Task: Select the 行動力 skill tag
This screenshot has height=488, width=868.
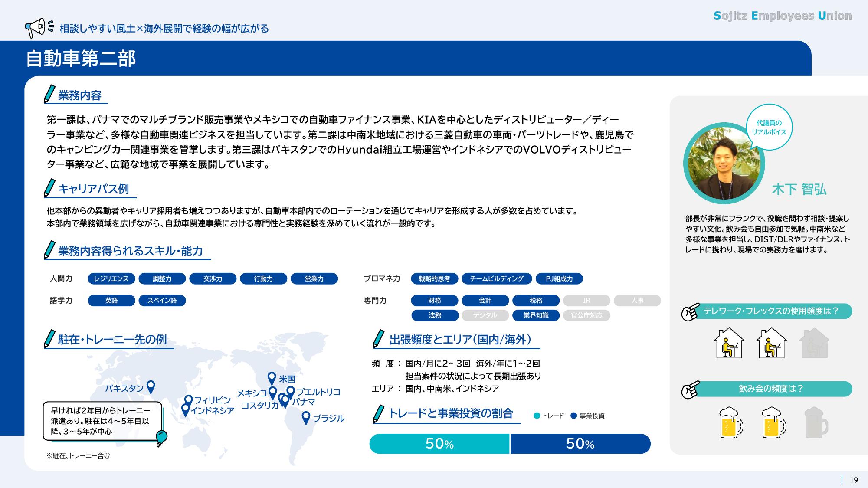Action: click(264, 279)
